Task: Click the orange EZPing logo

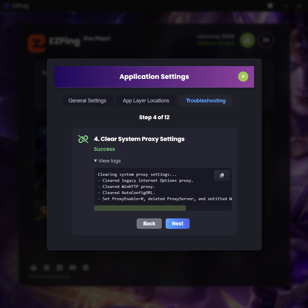Action: pos(37,43)
